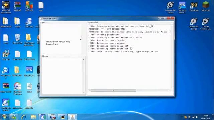
Task: Click the "NOT ENOUGH RAM!" warning line
Action: point(107,29)
